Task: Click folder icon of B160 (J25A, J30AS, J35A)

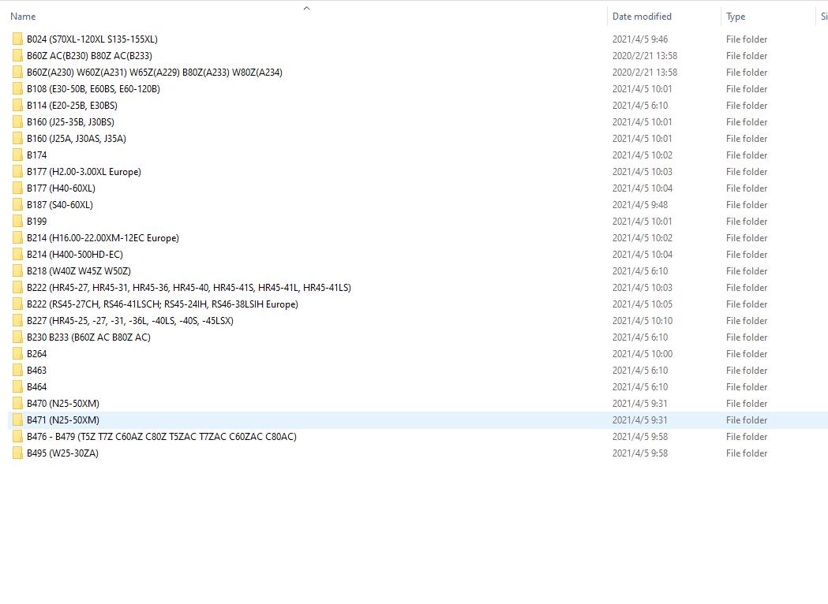Action: (17, 138)
